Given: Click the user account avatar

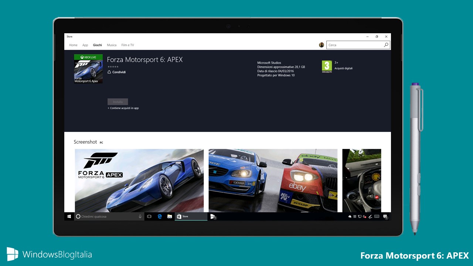Looking at the screenshot, I should 321,45.
